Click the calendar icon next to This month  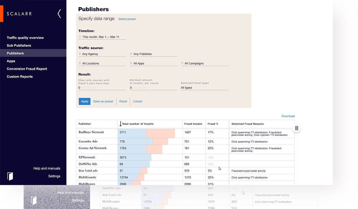pyautogui.click(x=80, y=37)
